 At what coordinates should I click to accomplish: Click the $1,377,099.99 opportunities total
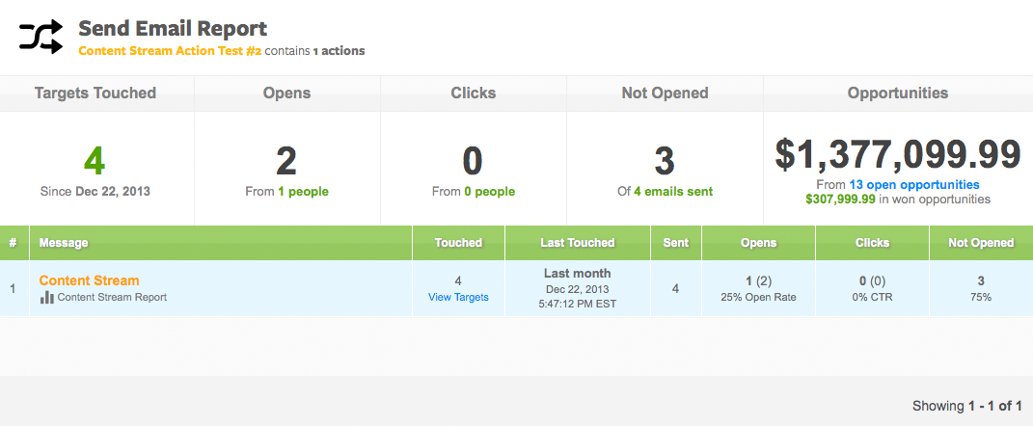898,155
